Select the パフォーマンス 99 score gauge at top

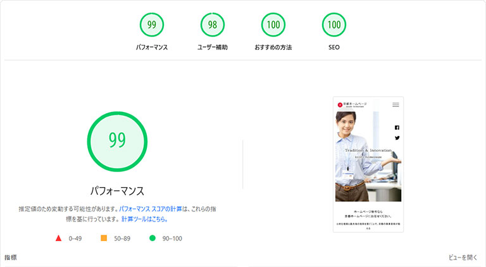[152, 25]
